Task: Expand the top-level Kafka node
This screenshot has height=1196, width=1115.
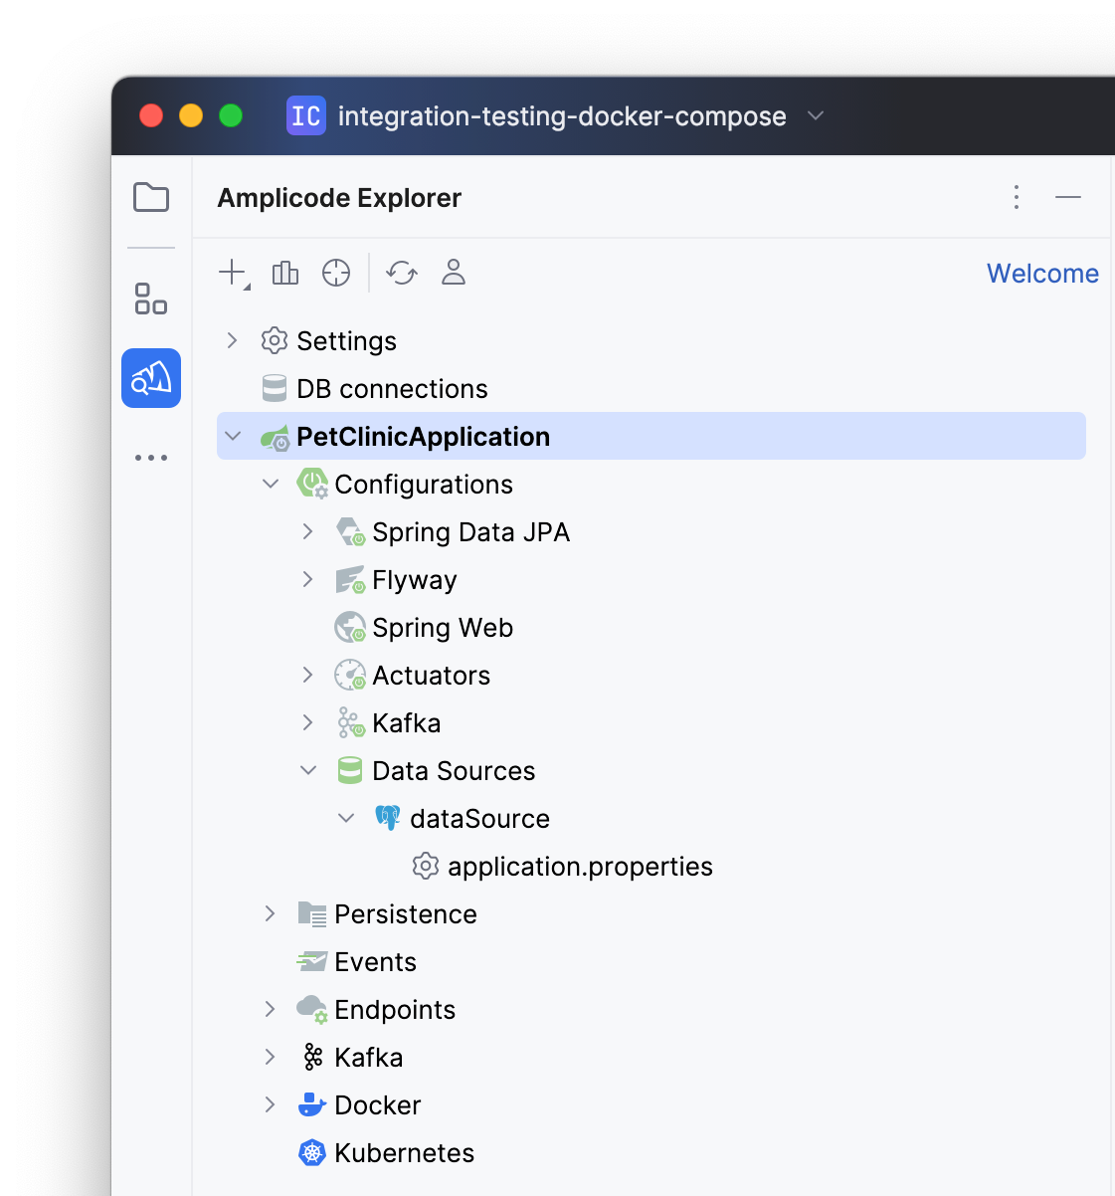Action: (270, 1057)
